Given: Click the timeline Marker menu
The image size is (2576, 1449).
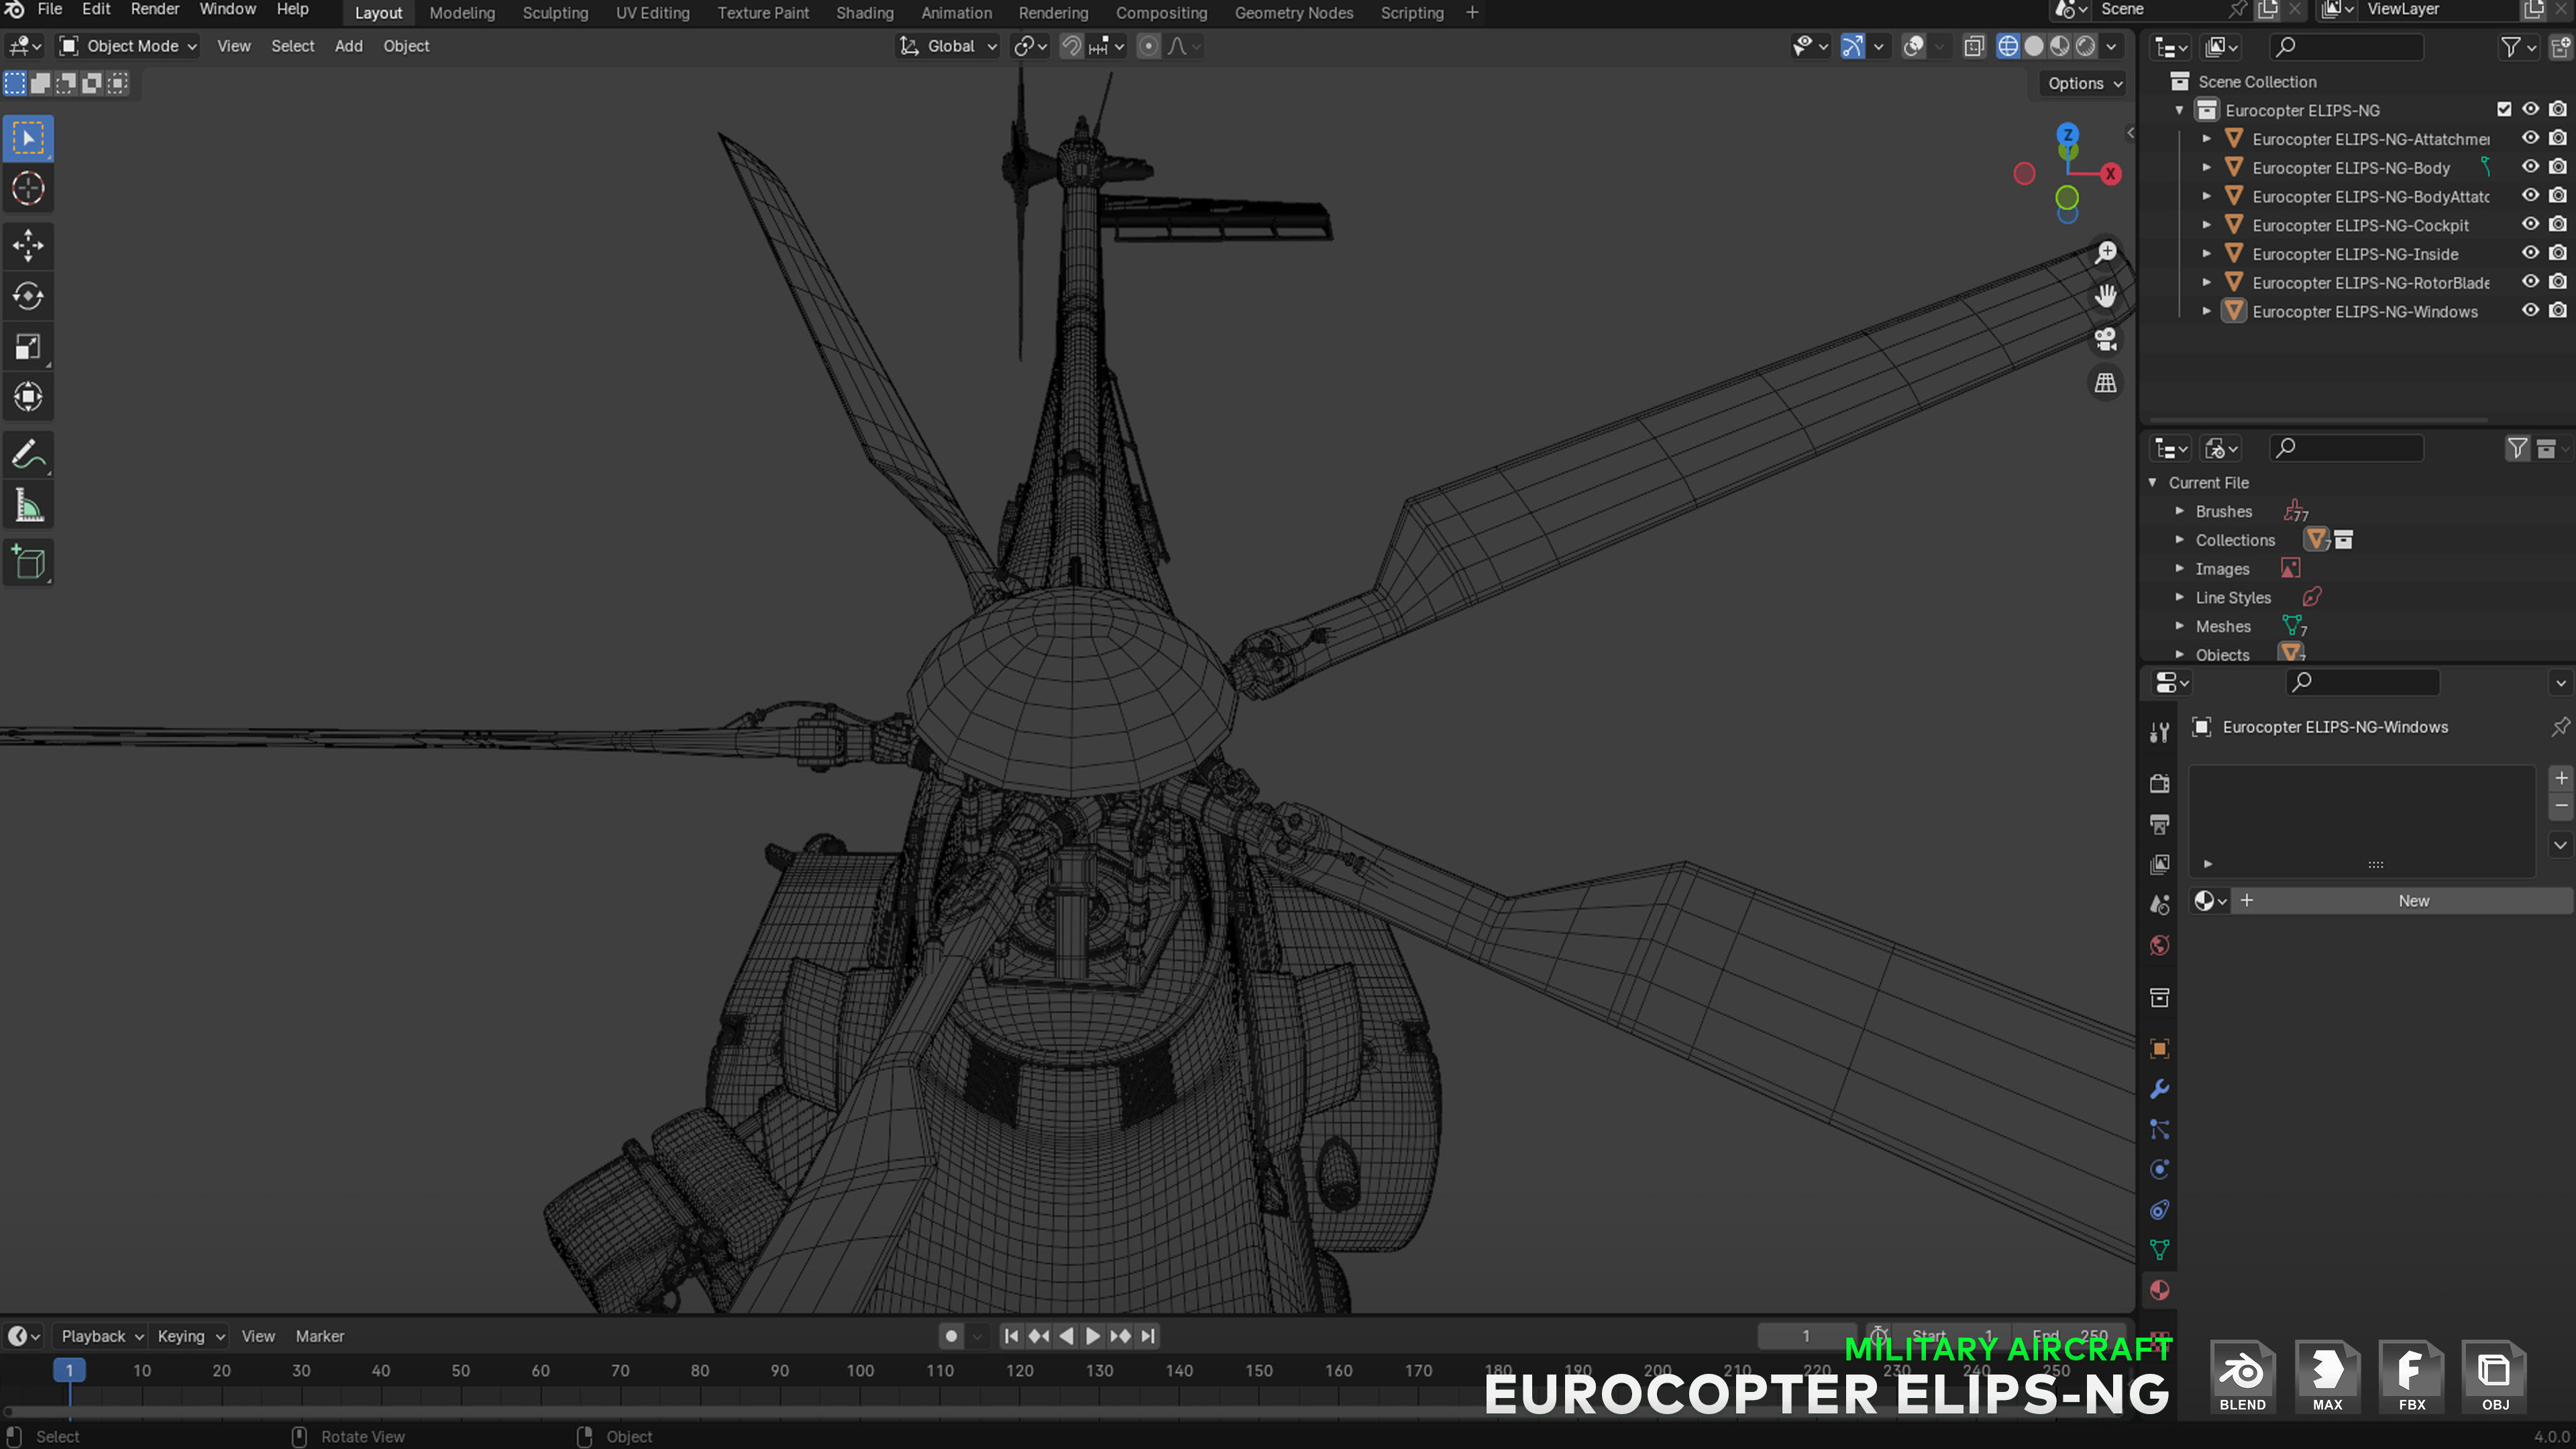Looking at the screenshot, I should [x=319, y=1336].
